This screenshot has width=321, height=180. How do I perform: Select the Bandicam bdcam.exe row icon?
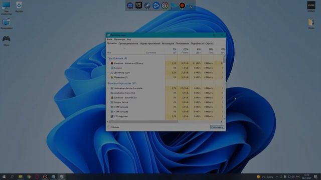click(112, 63)
